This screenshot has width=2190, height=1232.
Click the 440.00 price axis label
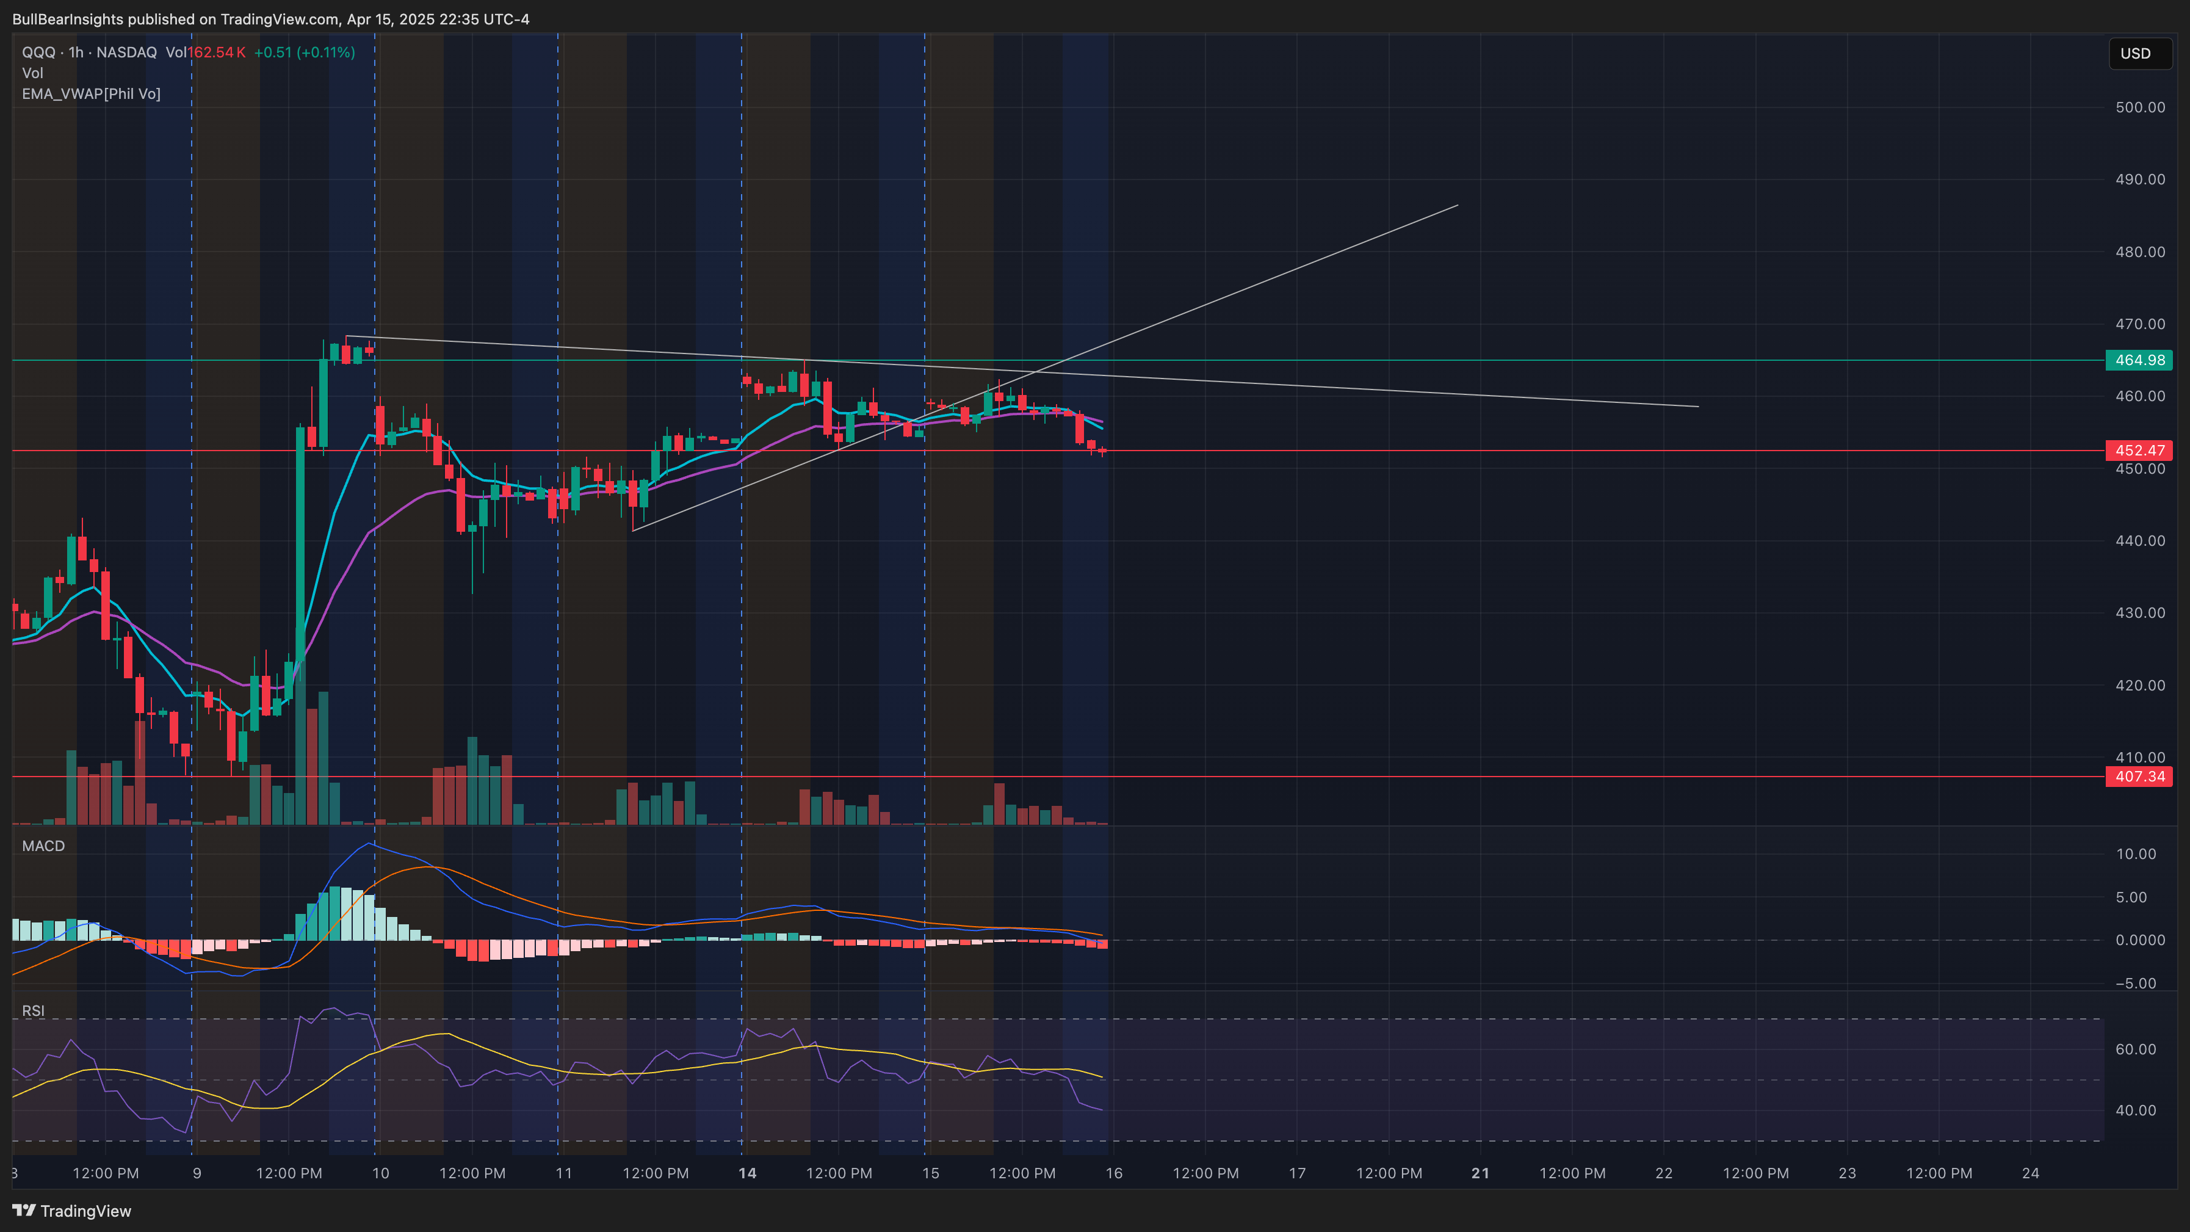tap(2140, 541)
